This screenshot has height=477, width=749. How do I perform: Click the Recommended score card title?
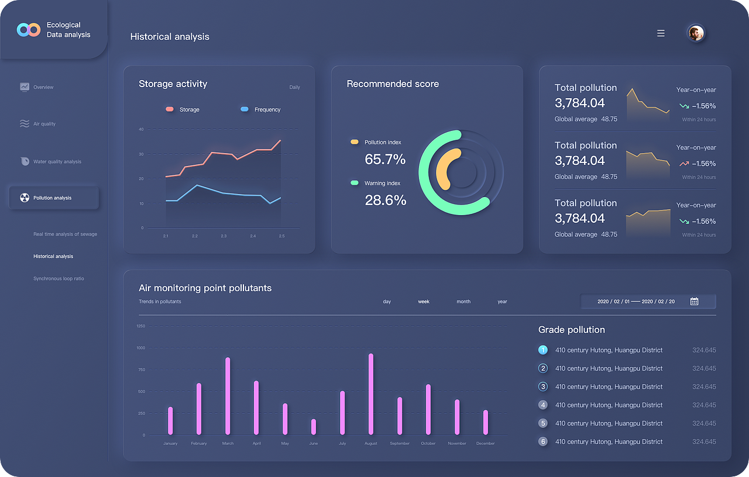(393, 84)
